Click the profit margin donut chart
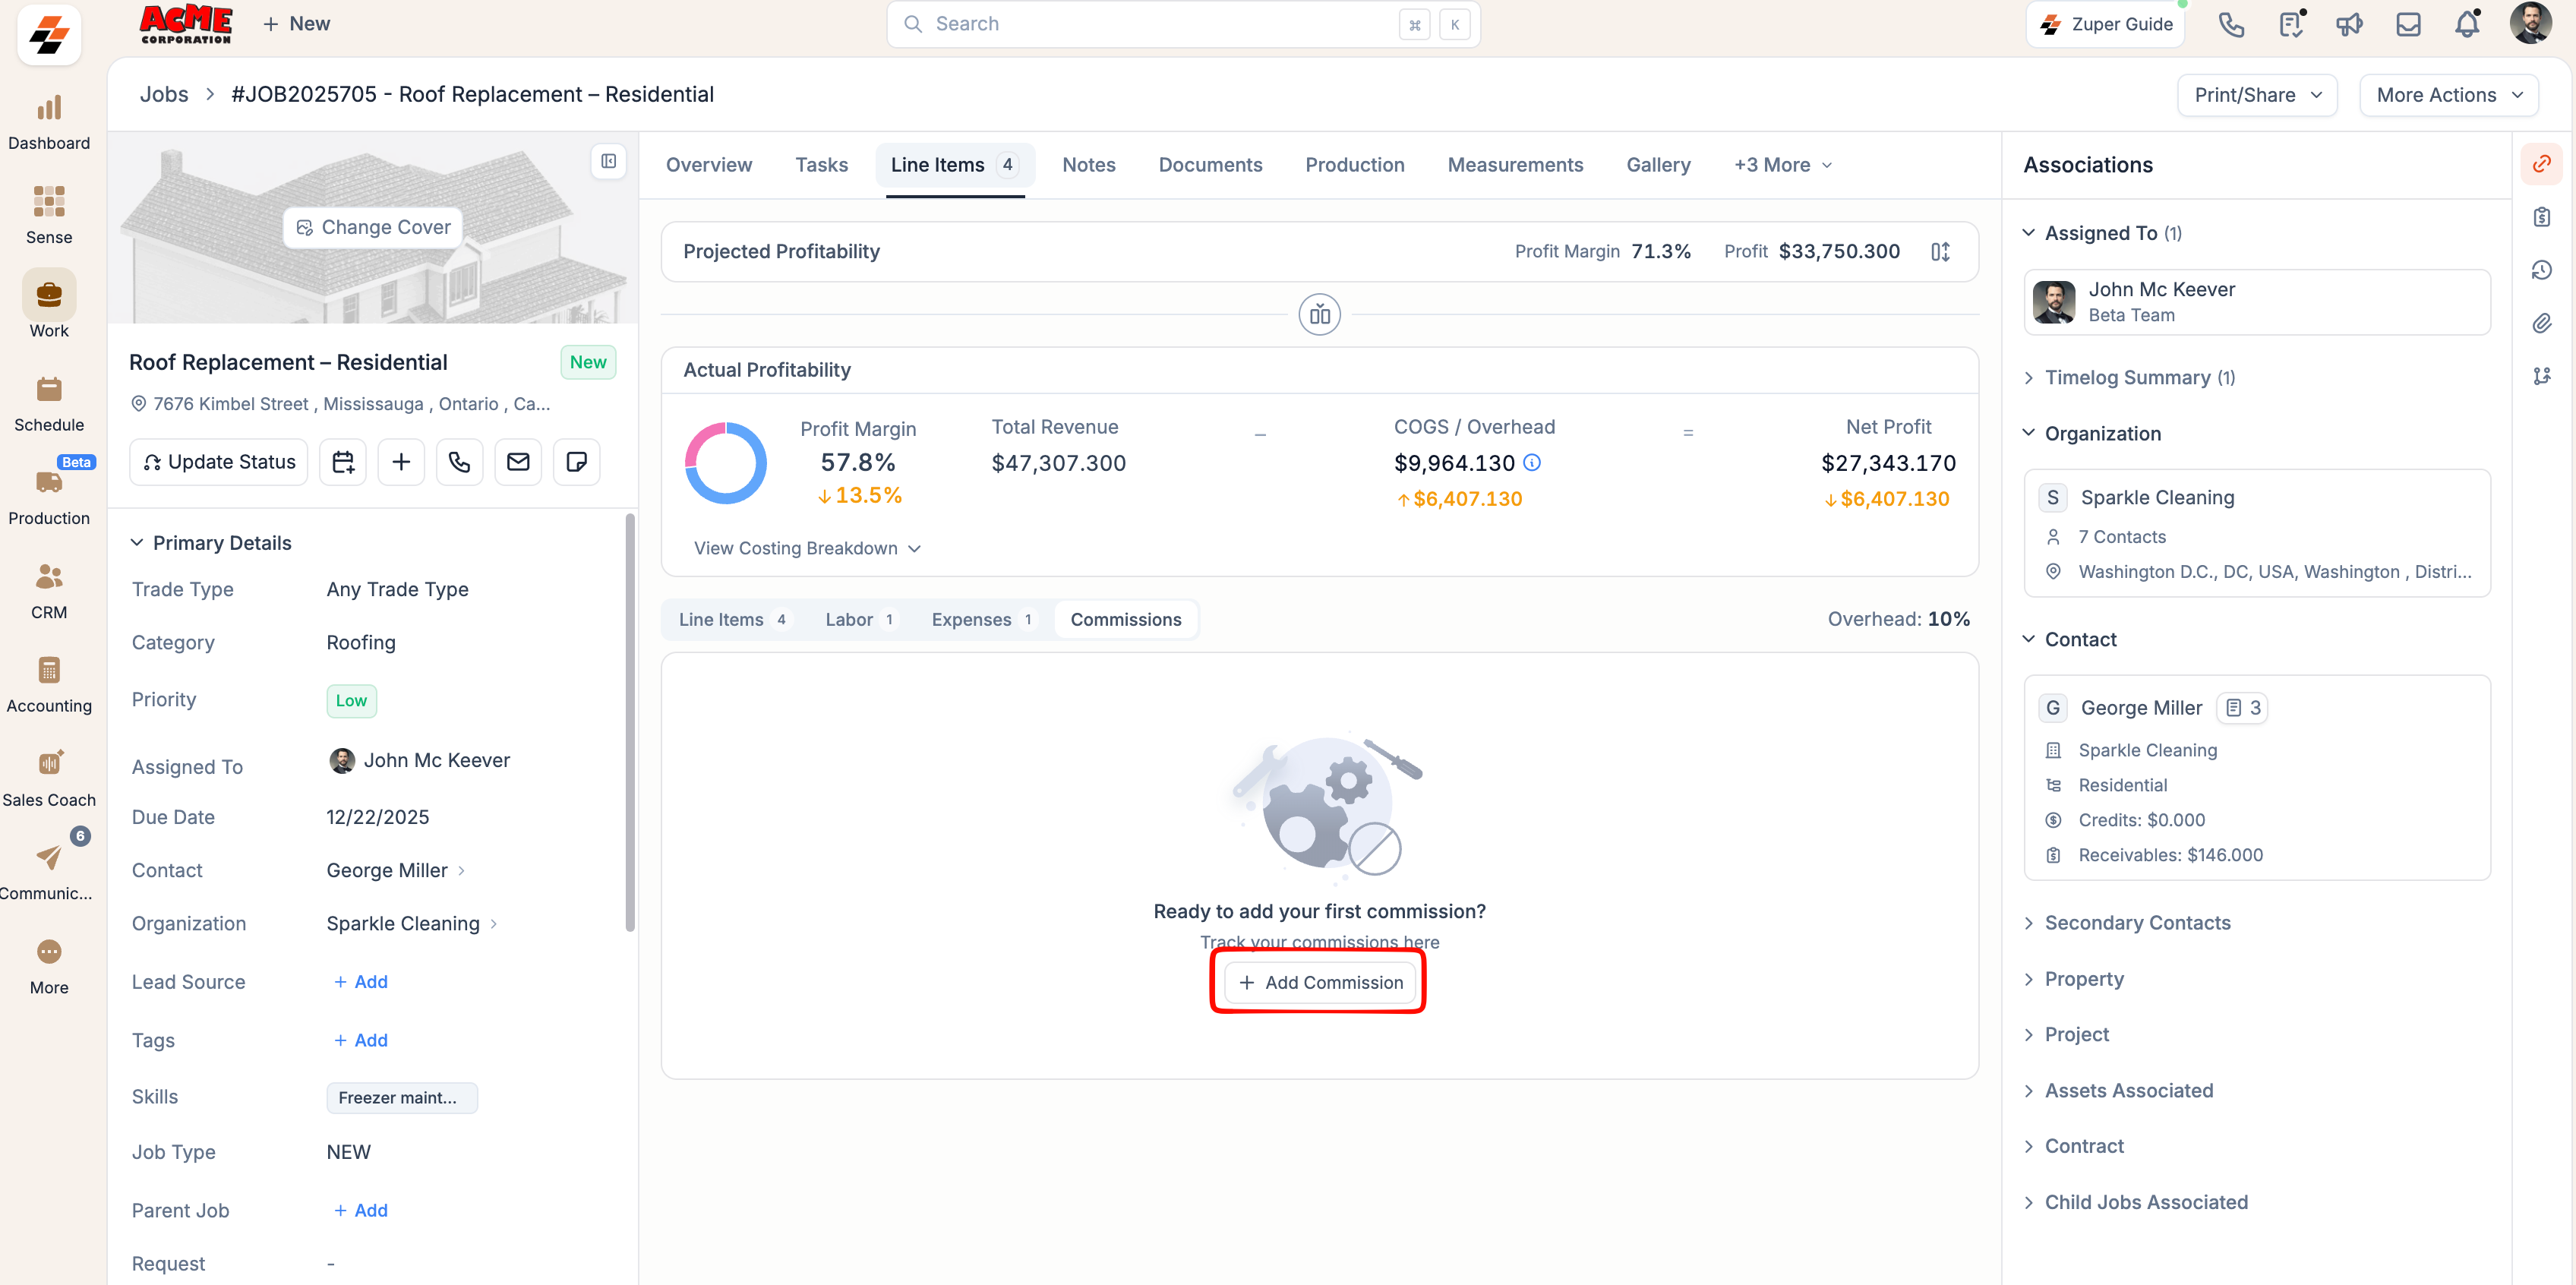The height and width of the screenshot is (1285, 2576). click(725, 463)
